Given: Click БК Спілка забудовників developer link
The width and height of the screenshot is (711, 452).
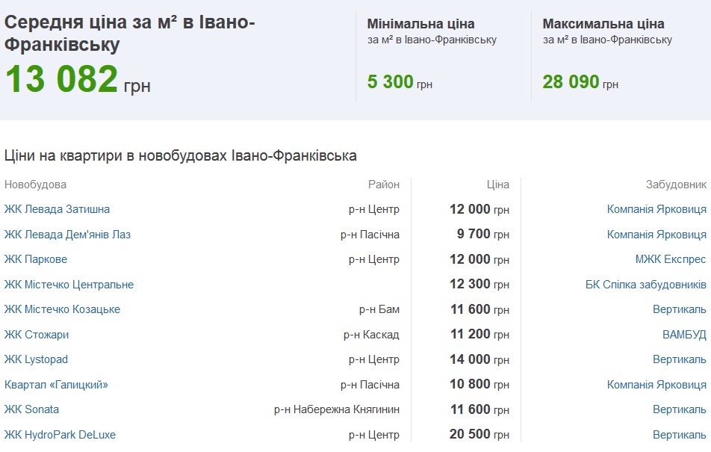Looking at the screenshot, I should click(x=646, y=285).
